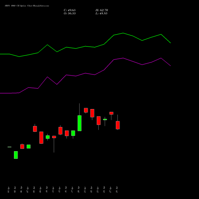
Task: Select the low value 'L: 48.85'
Action: (101, 14)
